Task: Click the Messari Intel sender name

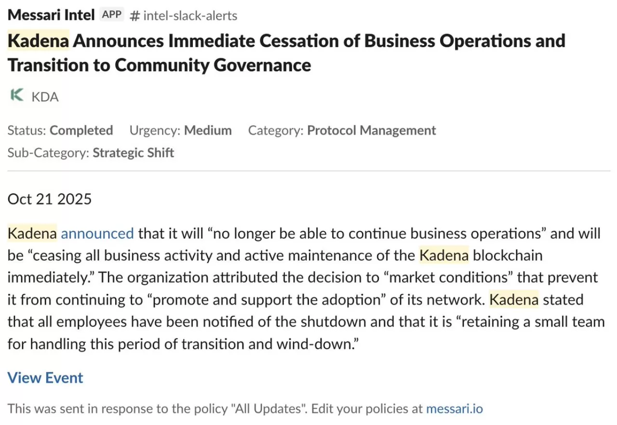Action: [x=51, y=15]
